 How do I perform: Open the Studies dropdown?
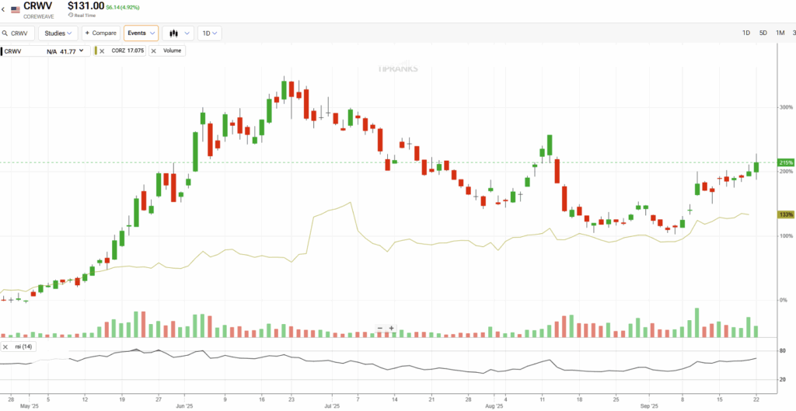click(58, 33)
